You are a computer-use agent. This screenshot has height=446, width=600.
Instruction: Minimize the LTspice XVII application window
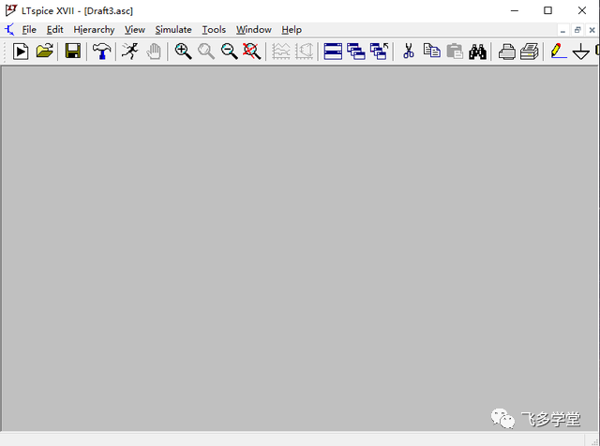[x=515, y=10]
